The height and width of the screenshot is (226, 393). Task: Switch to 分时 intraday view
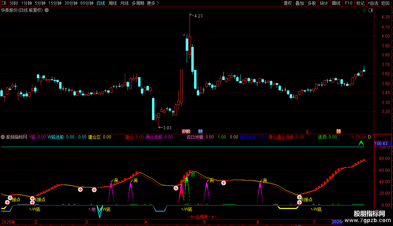(x=14, y=3)
